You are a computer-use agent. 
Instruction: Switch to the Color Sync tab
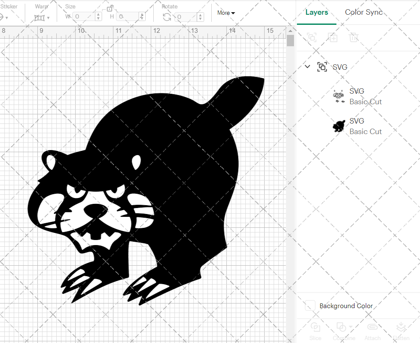[364, 12]
